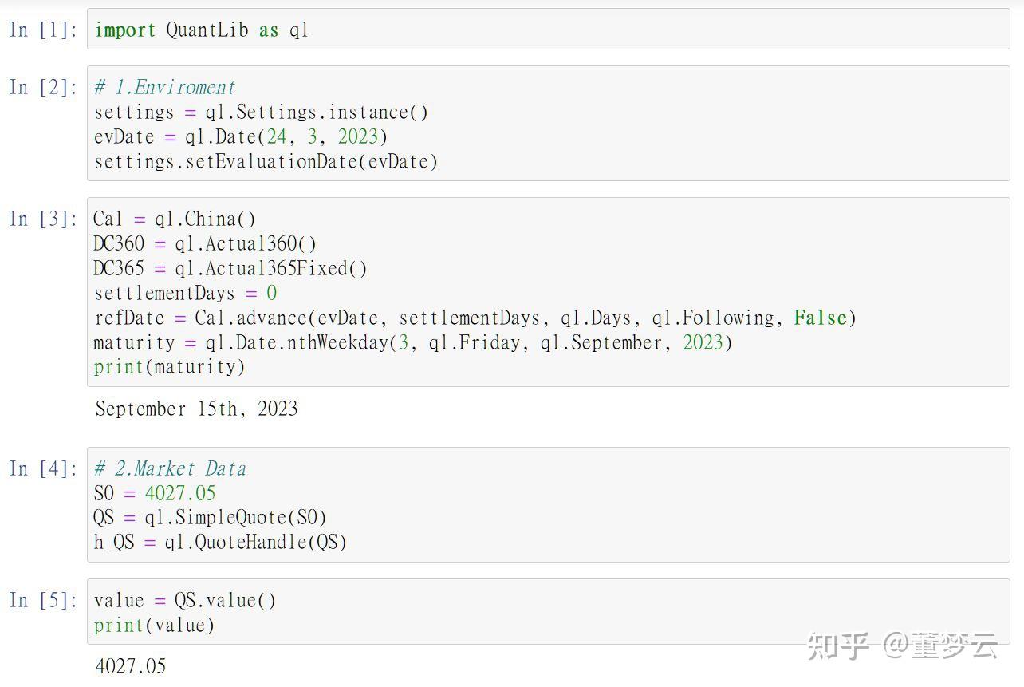
Task: Click the 'value = QS.value()' line
Action: (x=185, y=600)
